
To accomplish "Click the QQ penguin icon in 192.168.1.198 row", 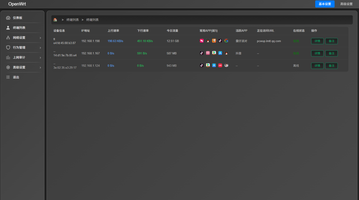I will (x=208, y=41).
